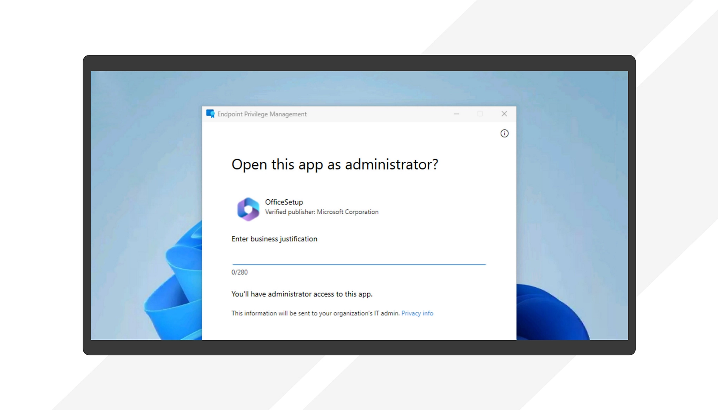
Task: Click "You'll have administrator access" message
Action: [x=302, y=294]
